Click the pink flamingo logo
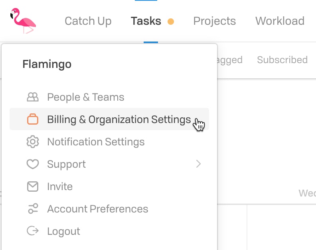The height and width of the screenshot is (250, 316). point(23,21)
